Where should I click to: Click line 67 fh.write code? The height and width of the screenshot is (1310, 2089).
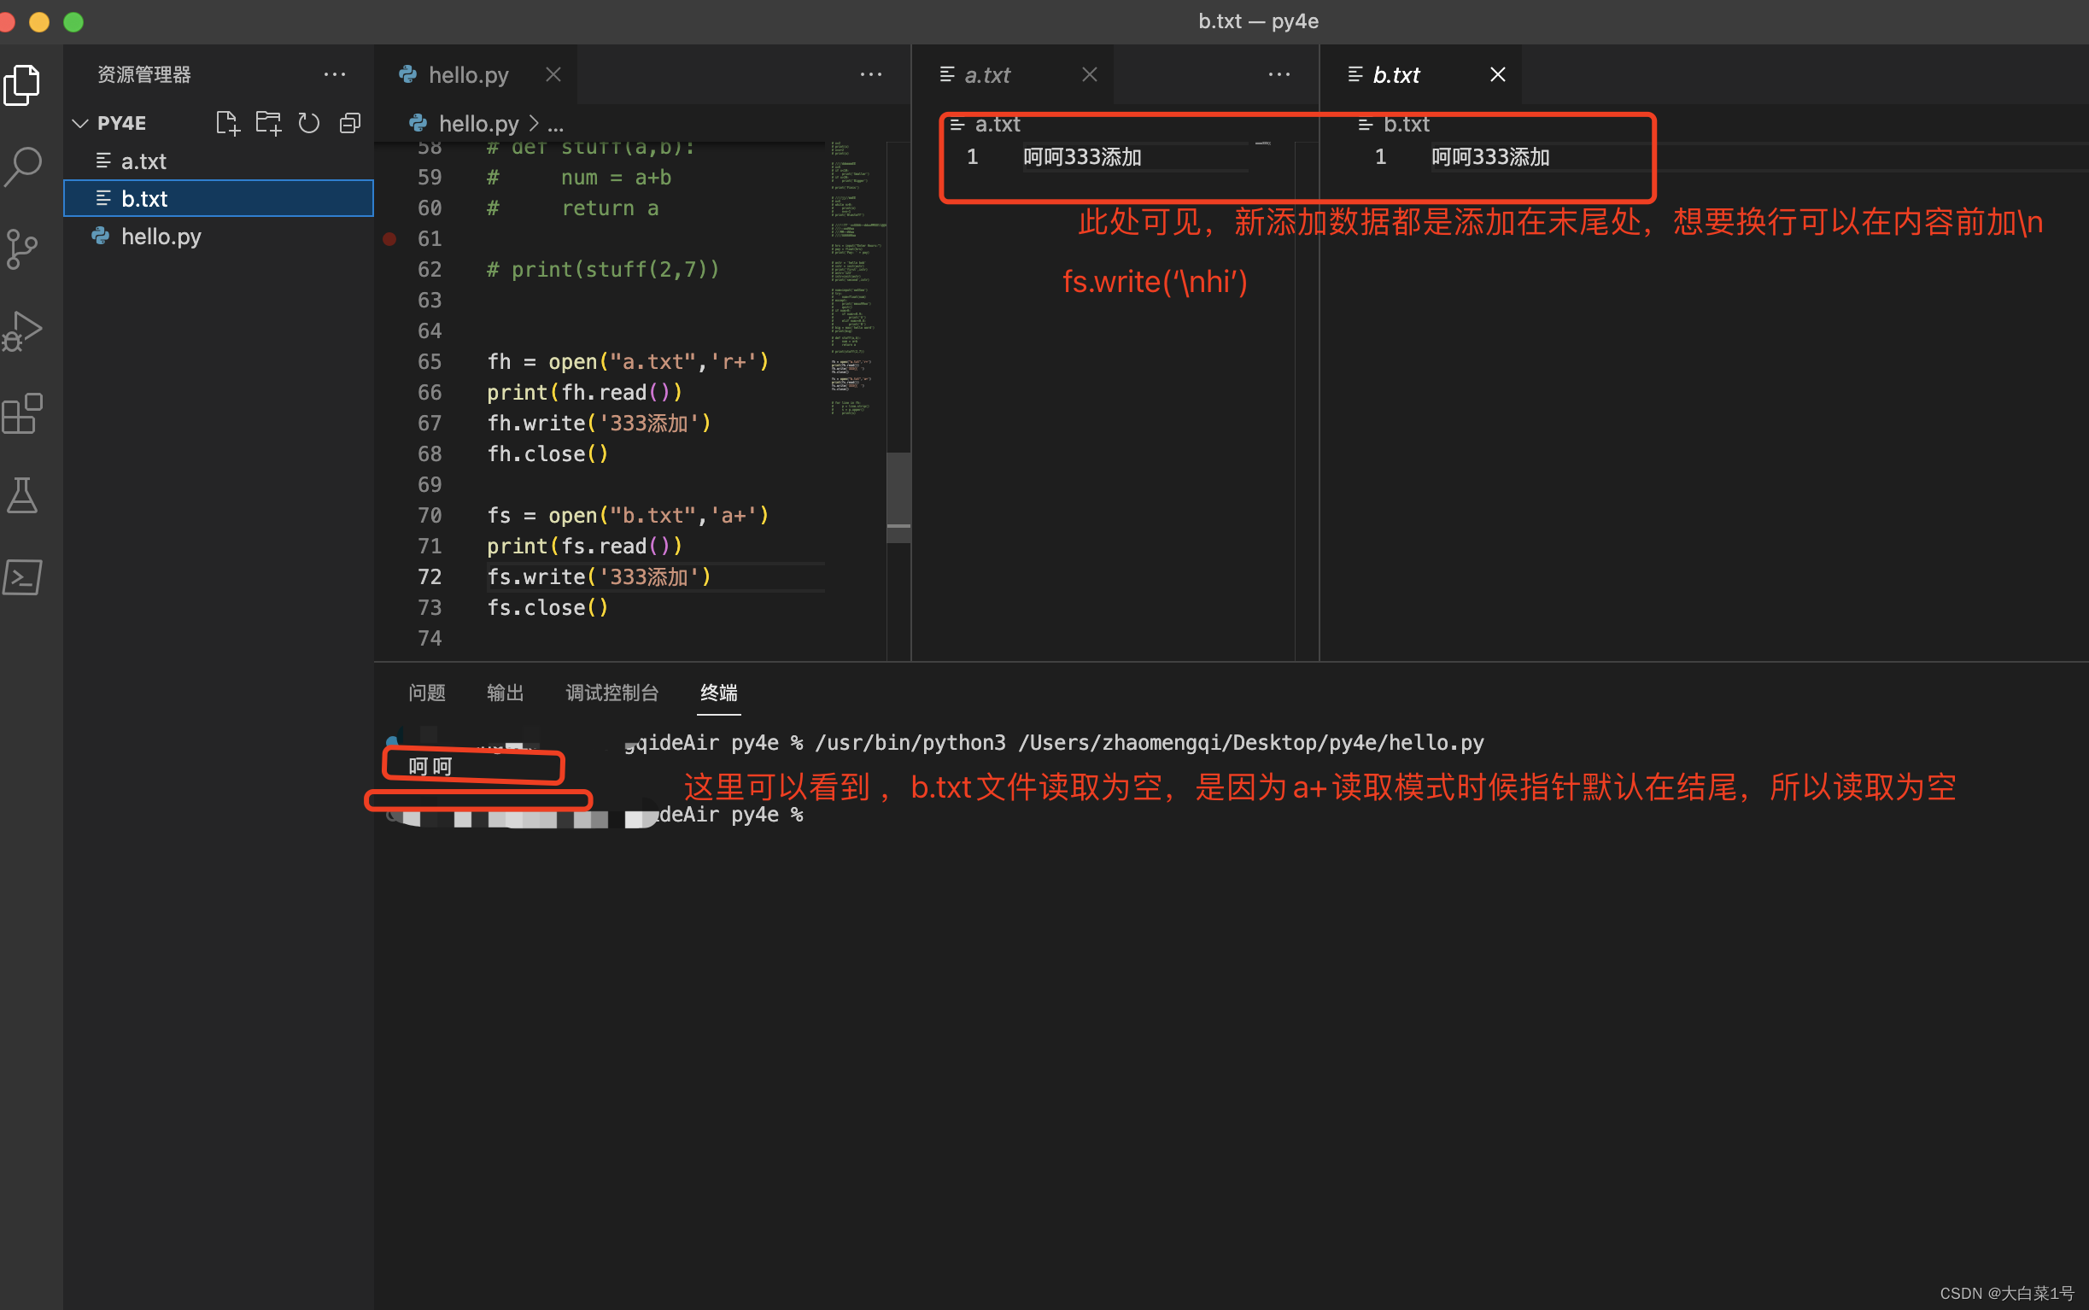tap(599, 423)
